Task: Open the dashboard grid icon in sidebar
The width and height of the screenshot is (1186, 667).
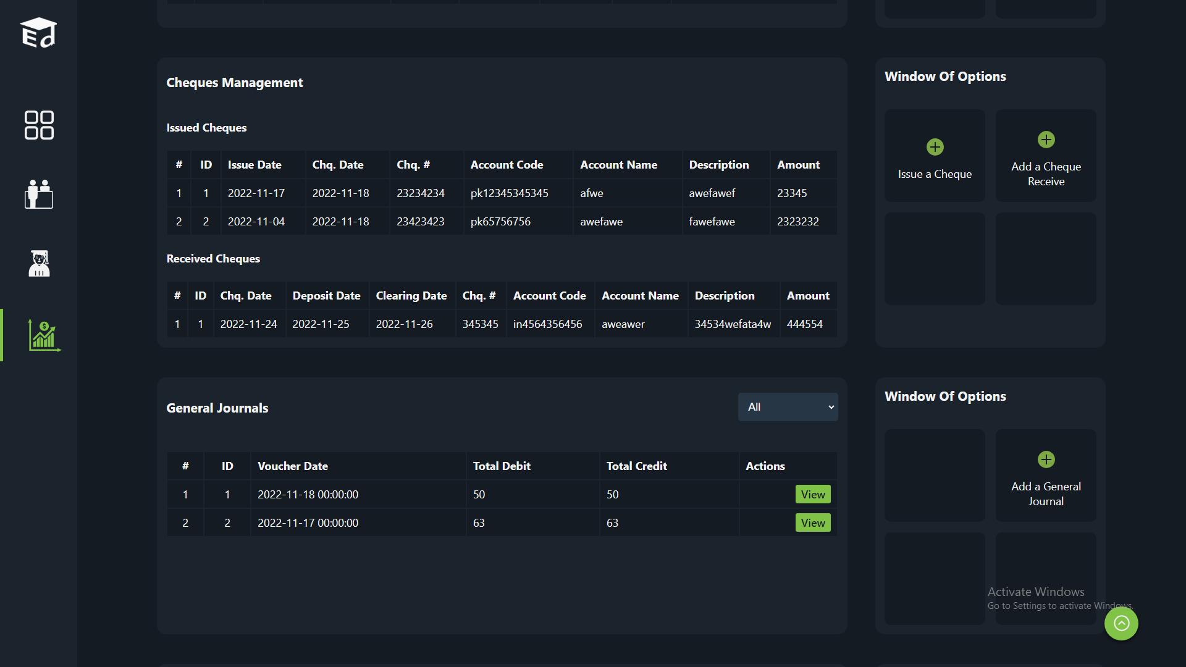Action: click(39, 125)
